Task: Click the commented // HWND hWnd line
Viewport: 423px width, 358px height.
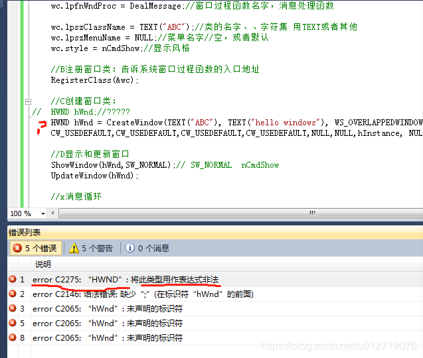Action: [x=81, y=112]
